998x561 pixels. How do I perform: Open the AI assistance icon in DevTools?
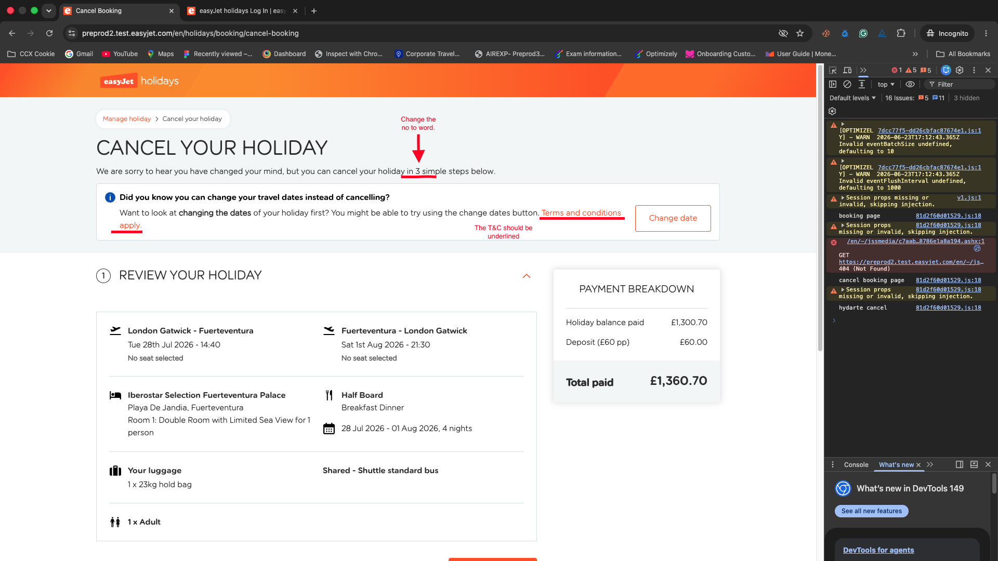pos(946,70)
